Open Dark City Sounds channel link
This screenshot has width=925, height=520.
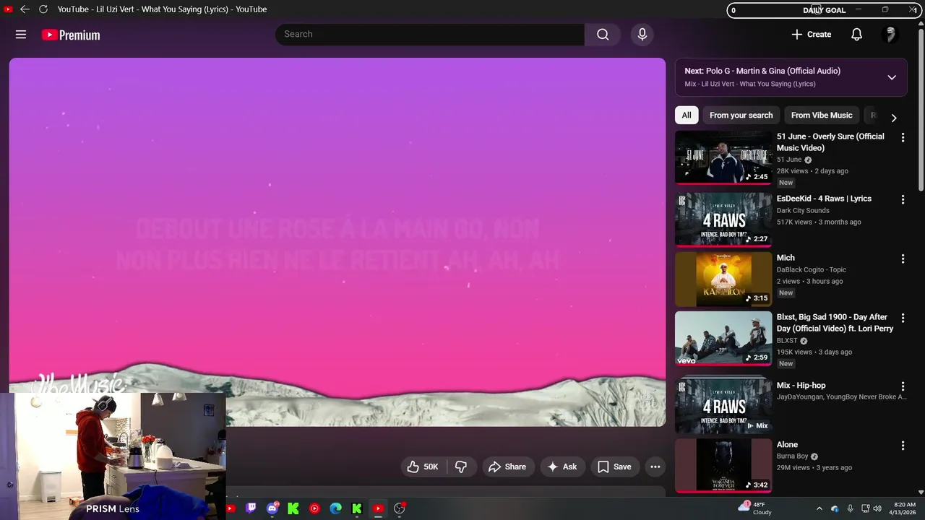point(803,211)
